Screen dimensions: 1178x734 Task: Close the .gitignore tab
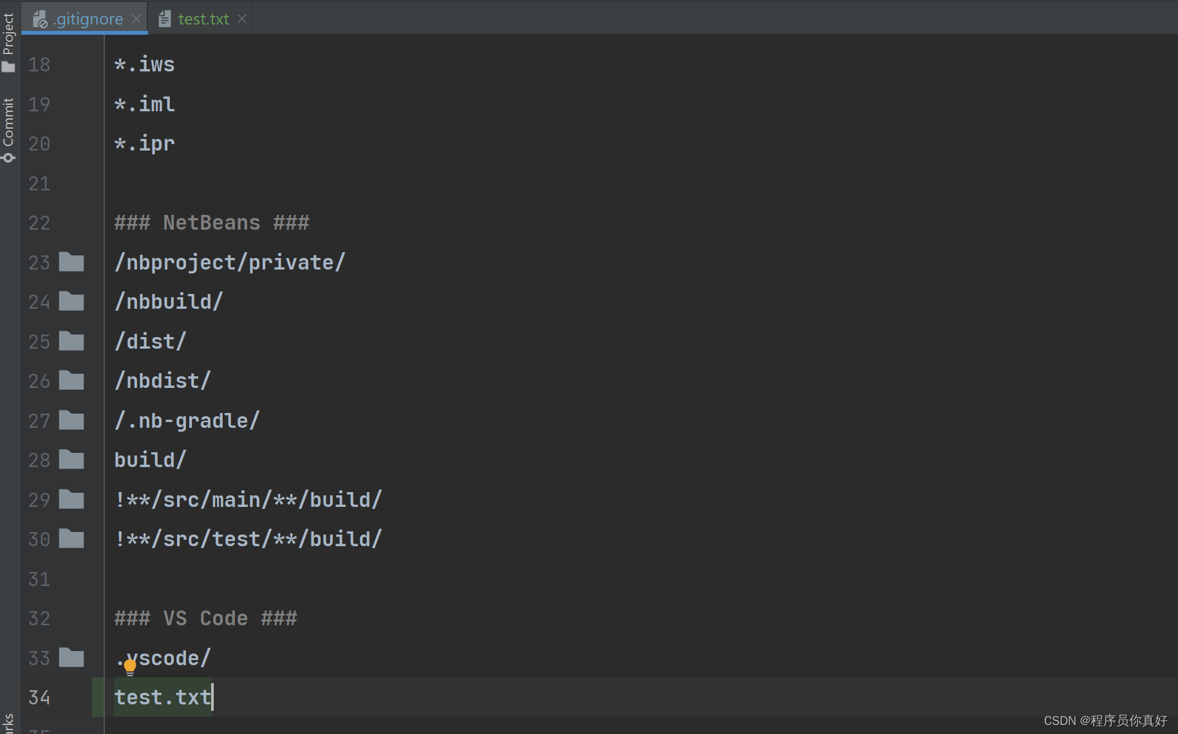(x=136, y=19)
